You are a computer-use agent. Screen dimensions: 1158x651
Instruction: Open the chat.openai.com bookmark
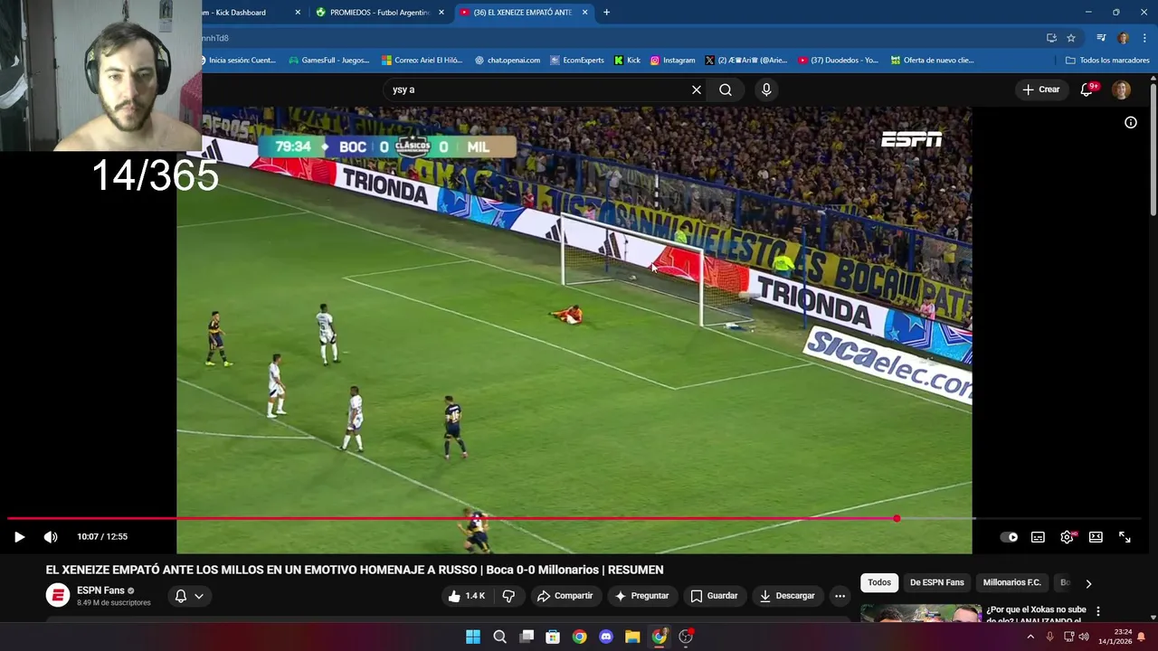508,61
